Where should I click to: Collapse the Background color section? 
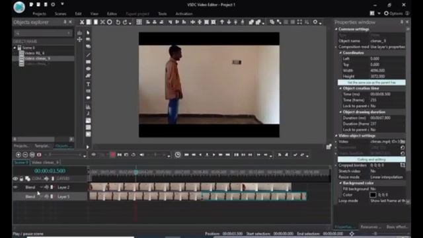[x=340, y=183]
